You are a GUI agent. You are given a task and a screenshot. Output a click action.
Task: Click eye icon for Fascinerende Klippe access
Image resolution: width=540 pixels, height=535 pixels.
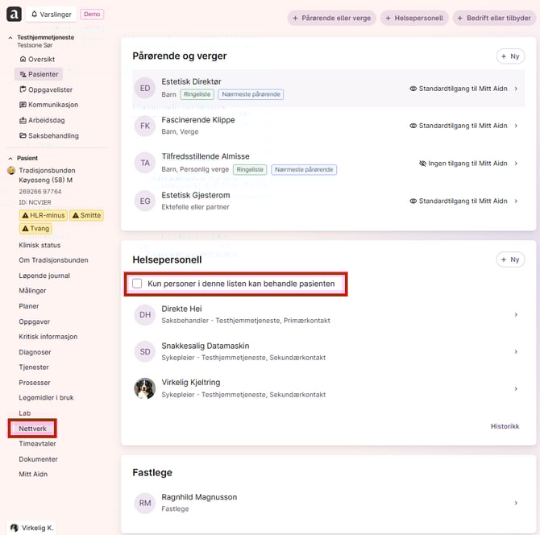(413, 126)
